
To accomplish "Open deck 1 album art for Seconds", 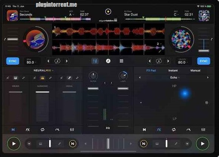I will point(12,15).
